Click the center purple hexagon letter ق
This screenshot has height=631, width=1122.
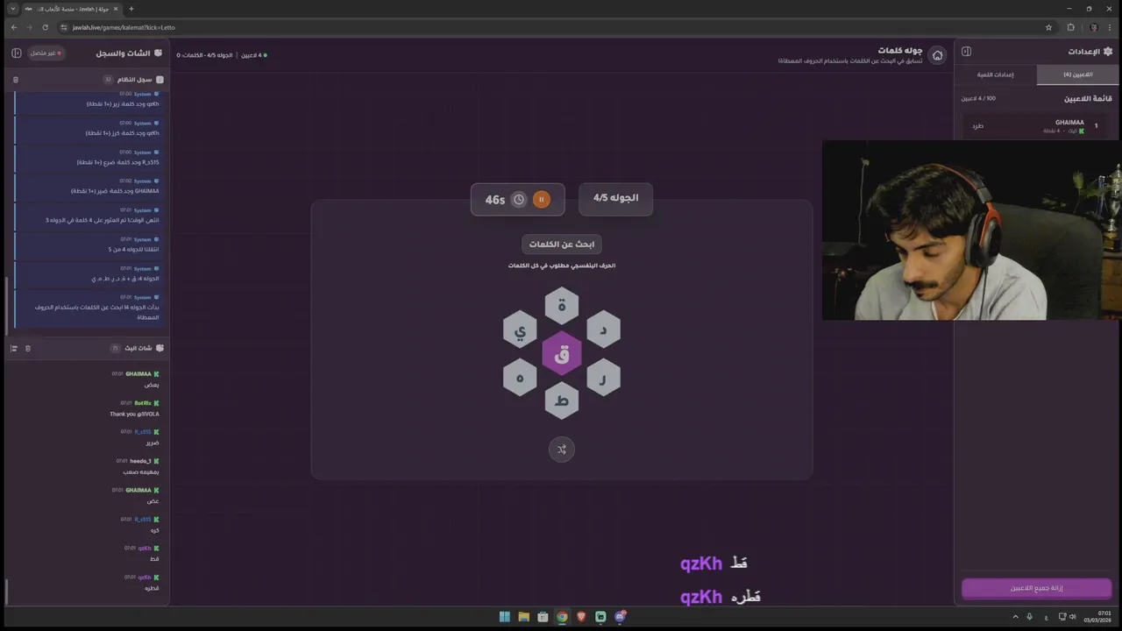point(562,354)
